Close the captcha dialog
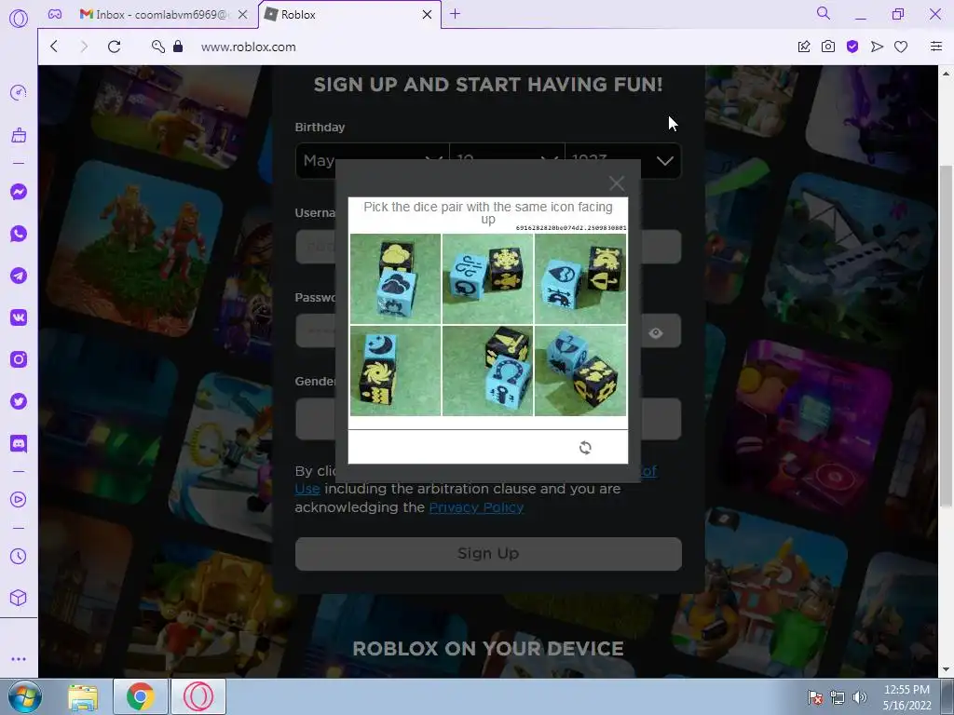Viewport: 954px width, 715px height. tap(617, 183)
